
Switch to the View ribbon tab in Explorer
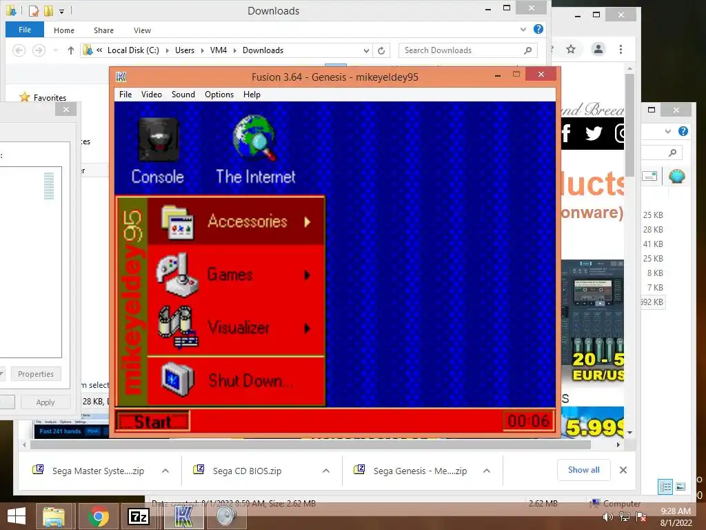142,30
